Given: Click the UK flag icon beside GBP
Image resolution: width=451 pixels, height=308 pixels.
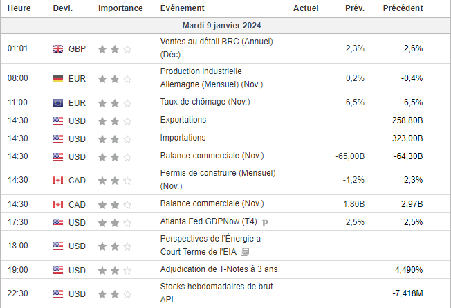Looking at the screenshot, I should tap(58, 49).
